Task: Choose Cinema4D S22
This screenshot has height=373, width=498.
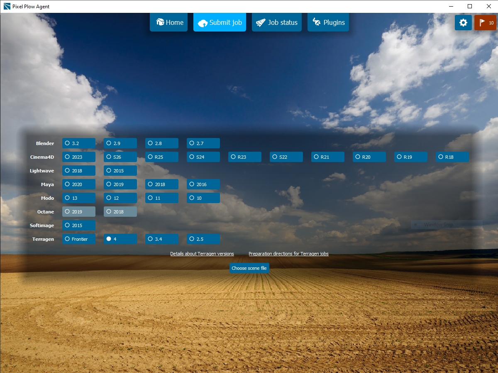Action: coord(286,157)
